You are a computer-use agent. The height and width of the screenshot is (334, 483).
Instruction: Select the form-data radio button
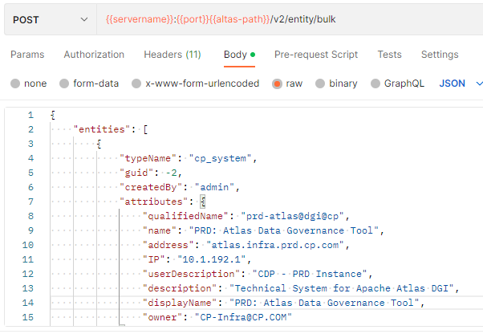click(x=64, y=83)
